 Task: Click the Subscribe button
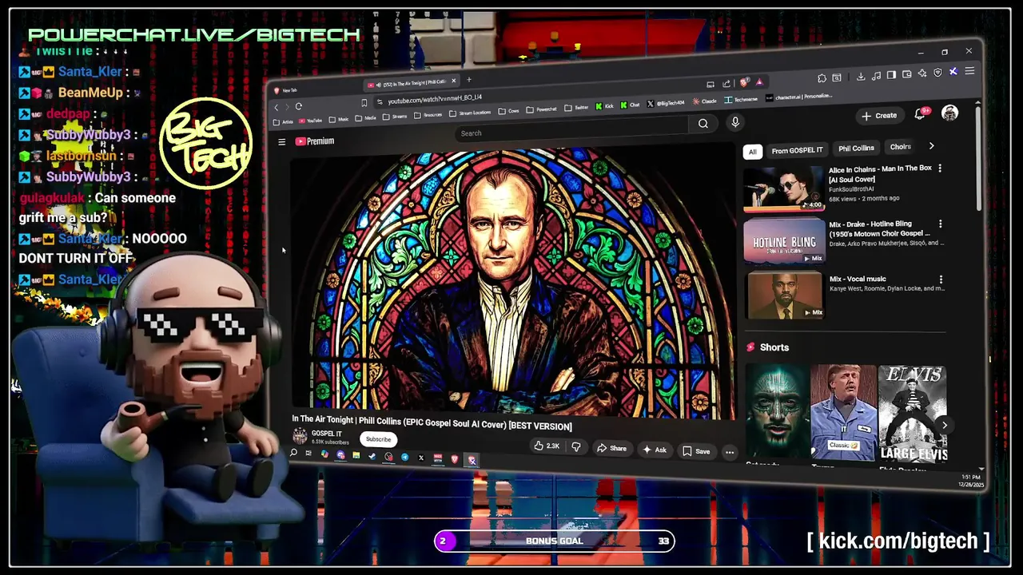pyautogui.click(x=378, y=439)
